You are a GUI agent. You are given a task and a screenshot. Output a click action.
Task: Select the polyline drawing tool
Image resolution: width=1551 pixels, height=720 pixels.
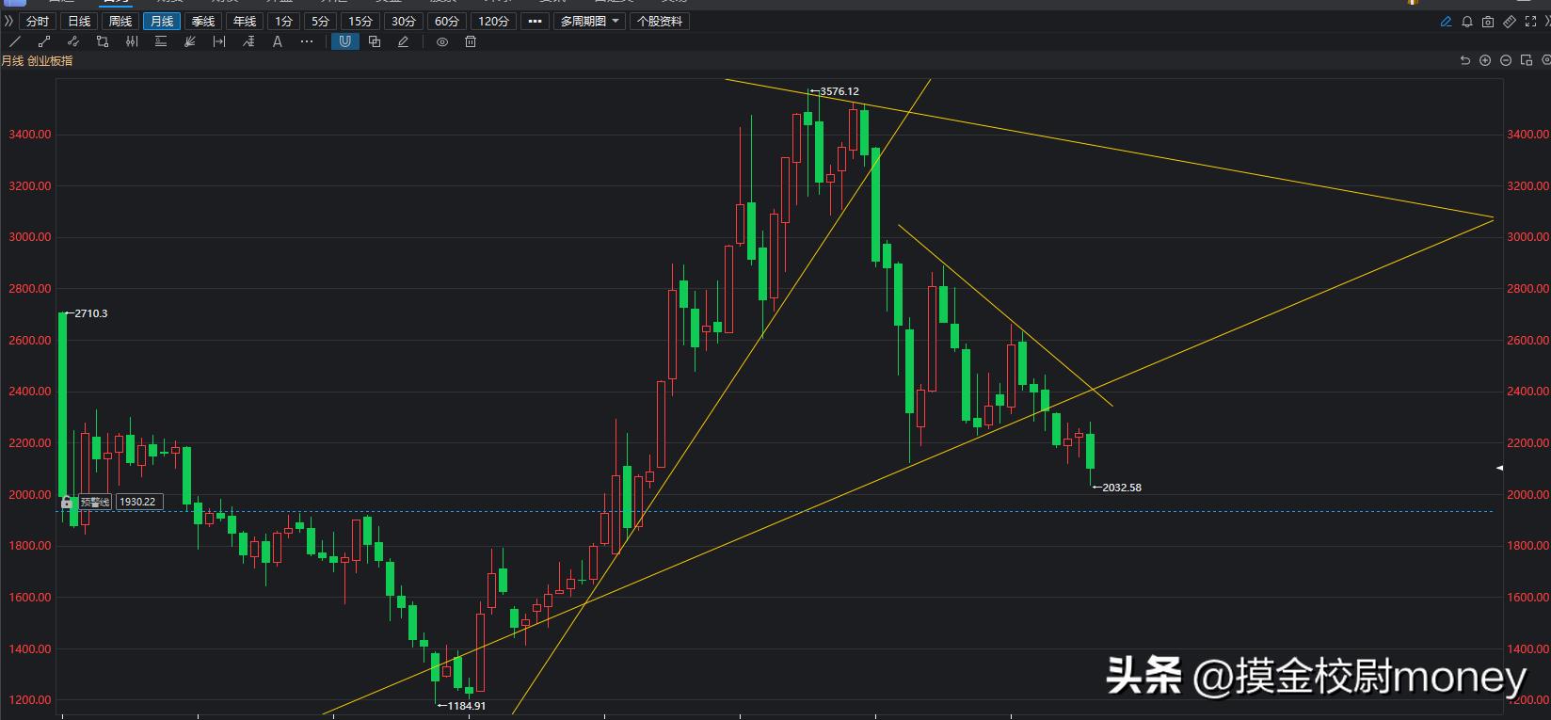click(x=73, y=41)
